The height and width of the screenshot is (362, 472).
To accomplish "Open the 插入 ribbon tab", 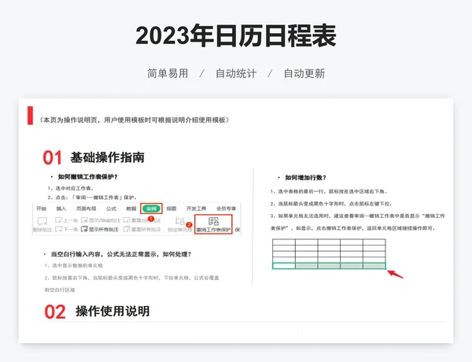I will (61, 209).
